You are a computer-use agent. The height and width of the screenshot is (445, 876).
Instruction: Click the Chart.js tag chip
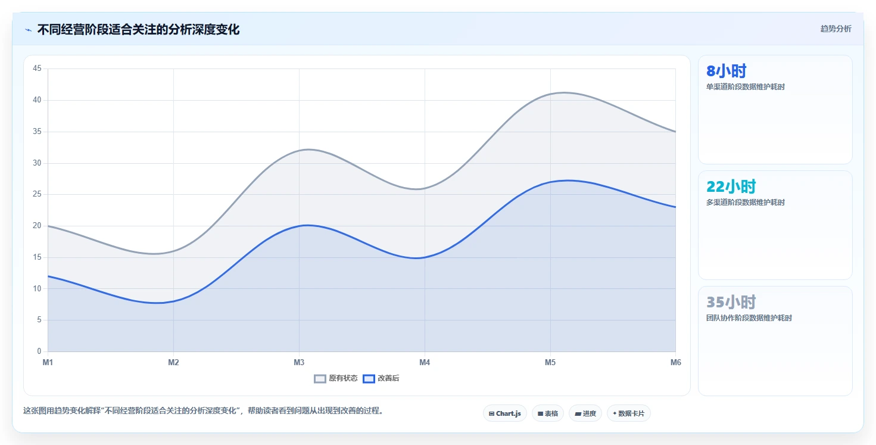click(505, 413)
